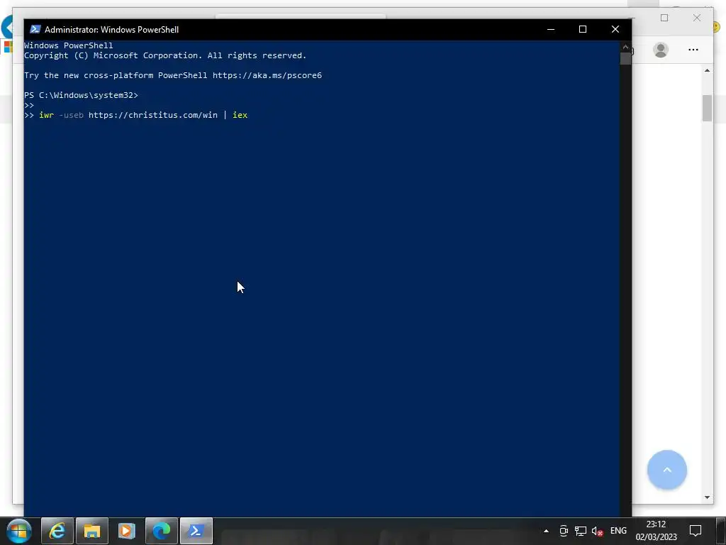Screen dimensions: 726x545
Task: Click the PS C:\Windows\system32> prompt
Action: pos(81,95)
